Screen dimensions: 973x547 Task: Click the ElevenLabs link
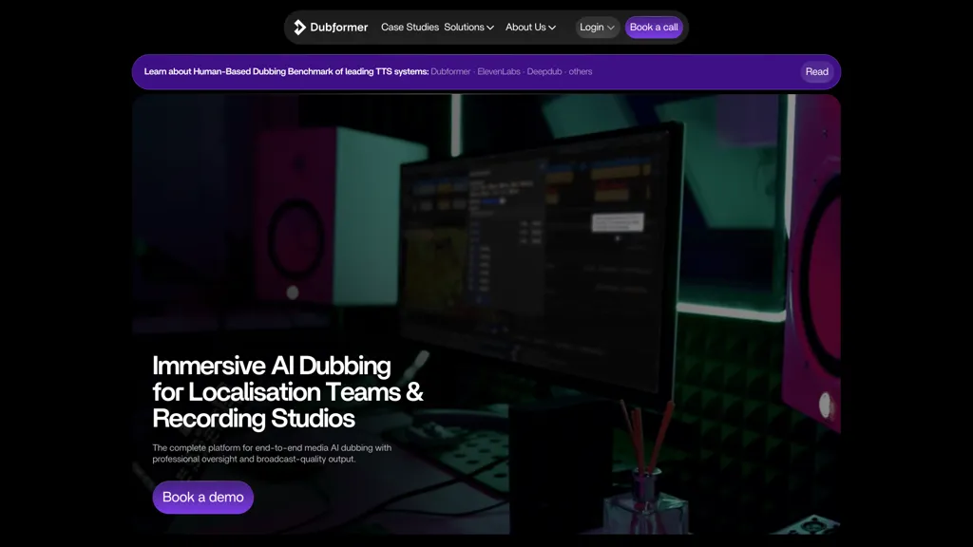[497, 71]
